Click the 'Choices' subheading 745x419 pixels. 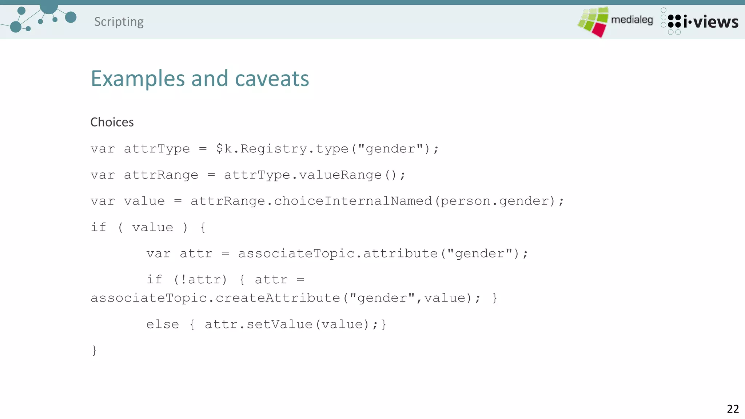click(112, 122)
